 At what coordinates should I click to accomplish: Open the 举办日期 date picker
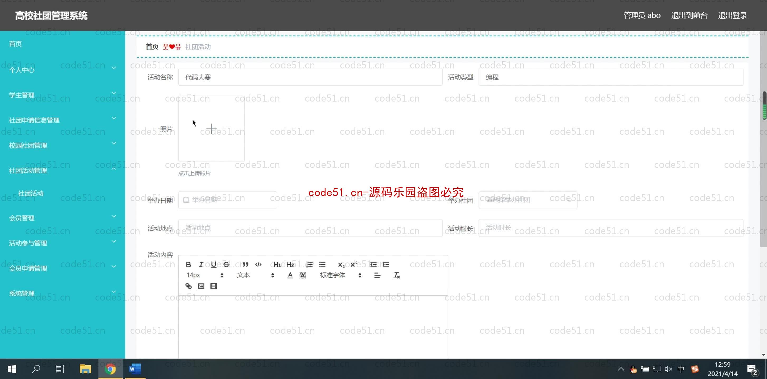tap(227, 200)
